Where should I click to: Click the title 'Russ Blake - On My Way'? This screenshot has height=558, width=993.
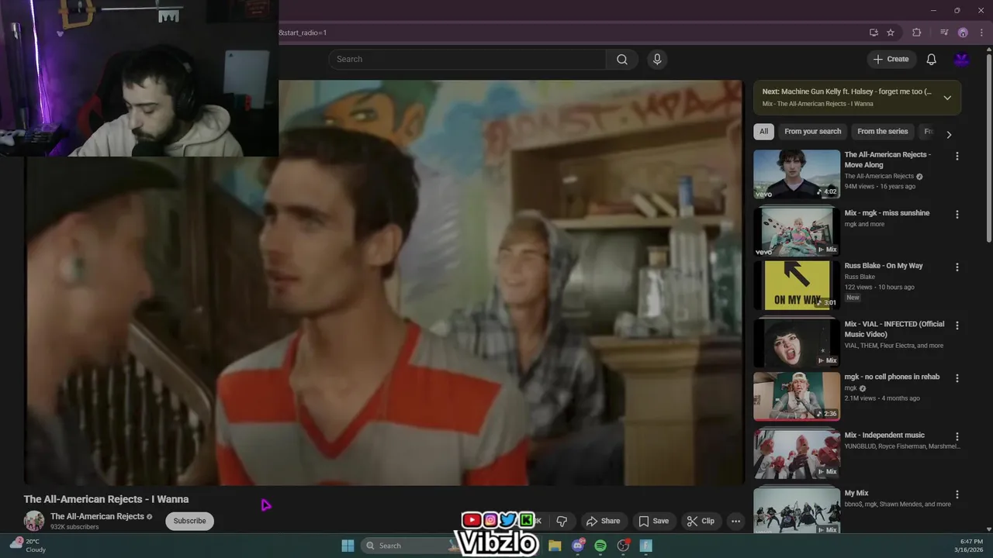pos(884,266)
